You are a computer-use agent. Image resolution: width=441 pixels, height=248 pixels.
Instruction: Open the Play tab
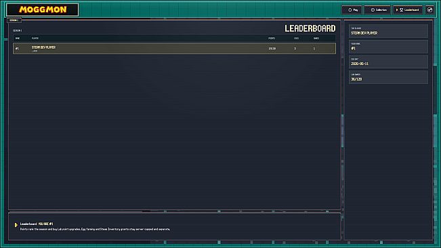(x=352, y=10)
